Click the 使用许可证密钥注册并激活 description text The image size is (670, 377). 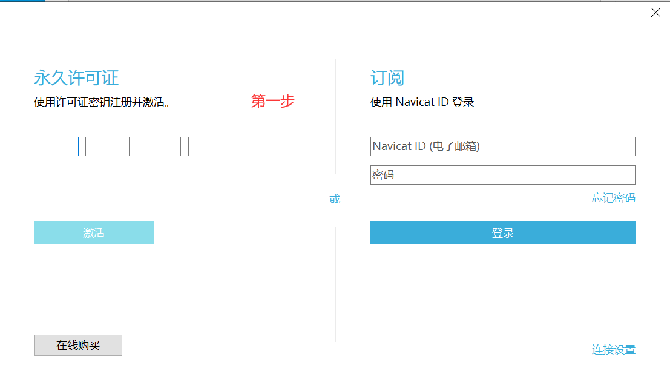pos(102,102)
